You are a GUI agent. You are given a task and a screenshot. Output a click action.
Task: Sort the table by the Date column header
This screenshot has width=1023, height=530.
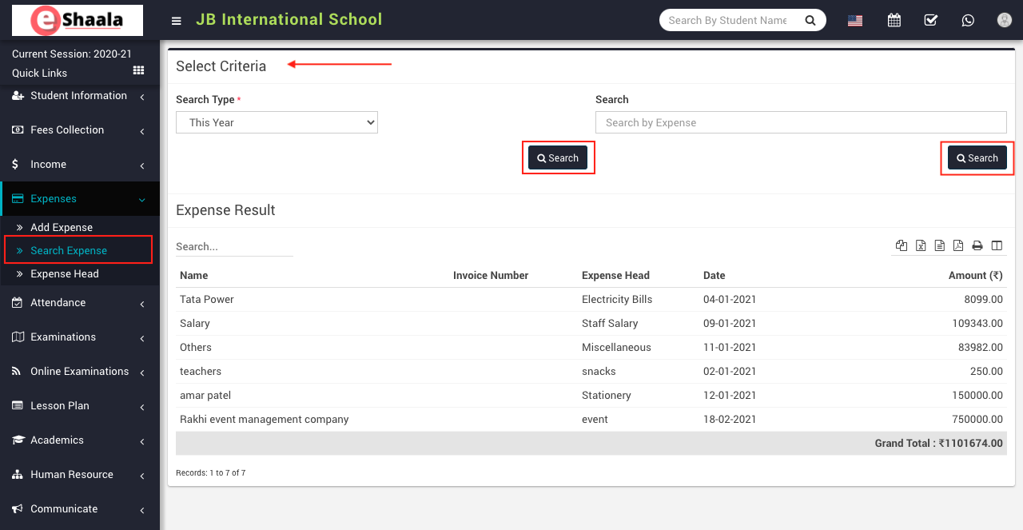pos(714,275)
